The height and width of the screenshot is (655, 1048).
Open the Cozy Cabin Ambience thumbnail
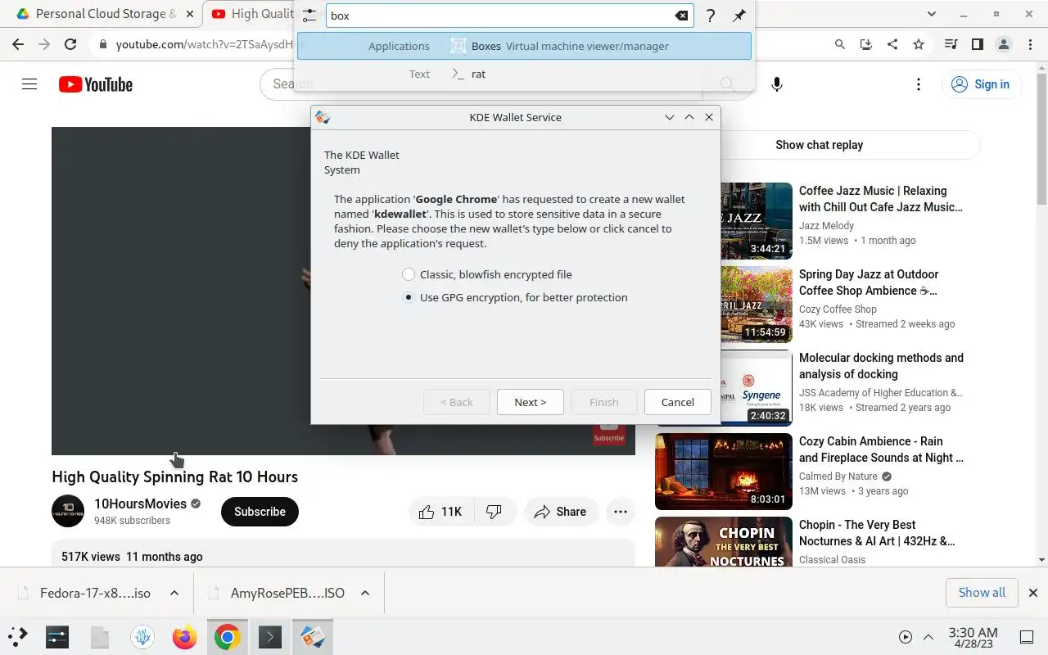[724, 472]
